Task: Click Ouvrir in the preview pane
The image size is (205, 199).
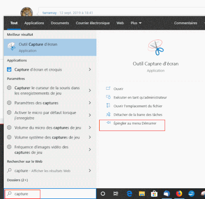Action: coord(118,89)
